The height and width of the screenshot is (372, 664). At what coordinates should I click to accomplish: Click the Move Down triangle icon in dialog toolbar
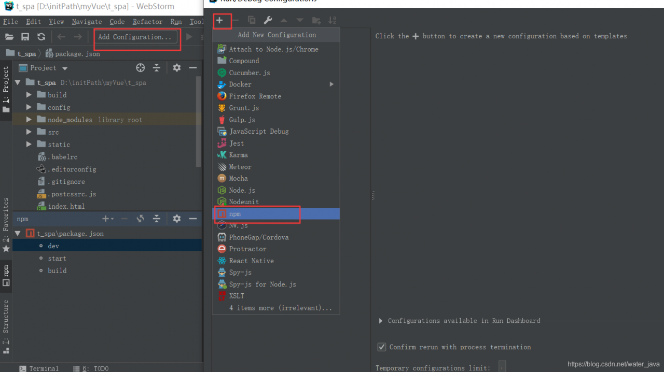click(300, 20)
